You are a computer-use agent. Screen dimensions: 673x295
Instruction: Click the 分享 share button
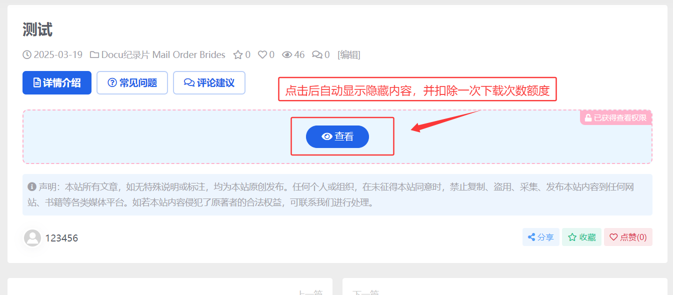click(x=541, y=237)
